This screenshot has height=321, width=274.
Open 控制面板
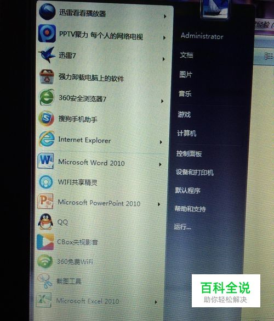click(189, 153)
